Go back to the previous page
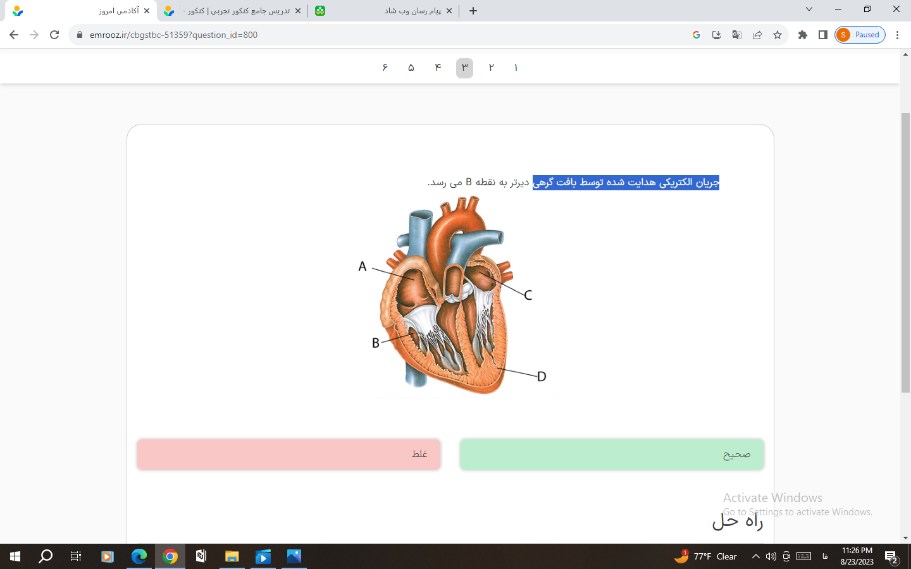The image size is (911, 569). (x=14, y=35)
